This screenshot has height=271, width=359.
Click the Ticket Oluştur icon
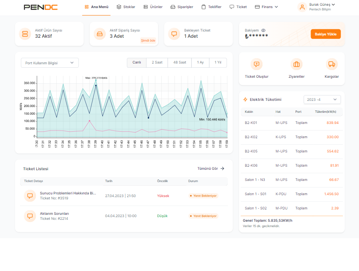click(x=256, y=64)
